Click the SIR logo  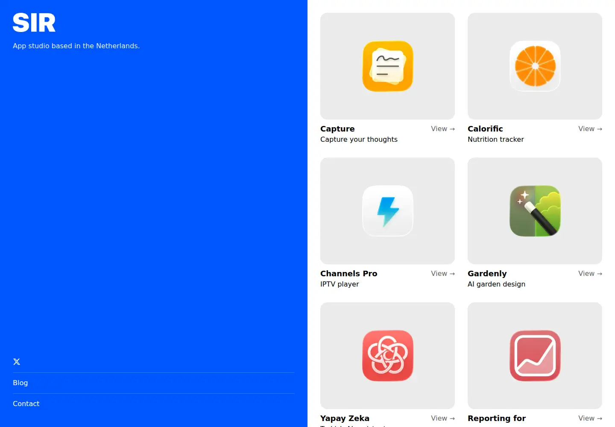(34, 23)
